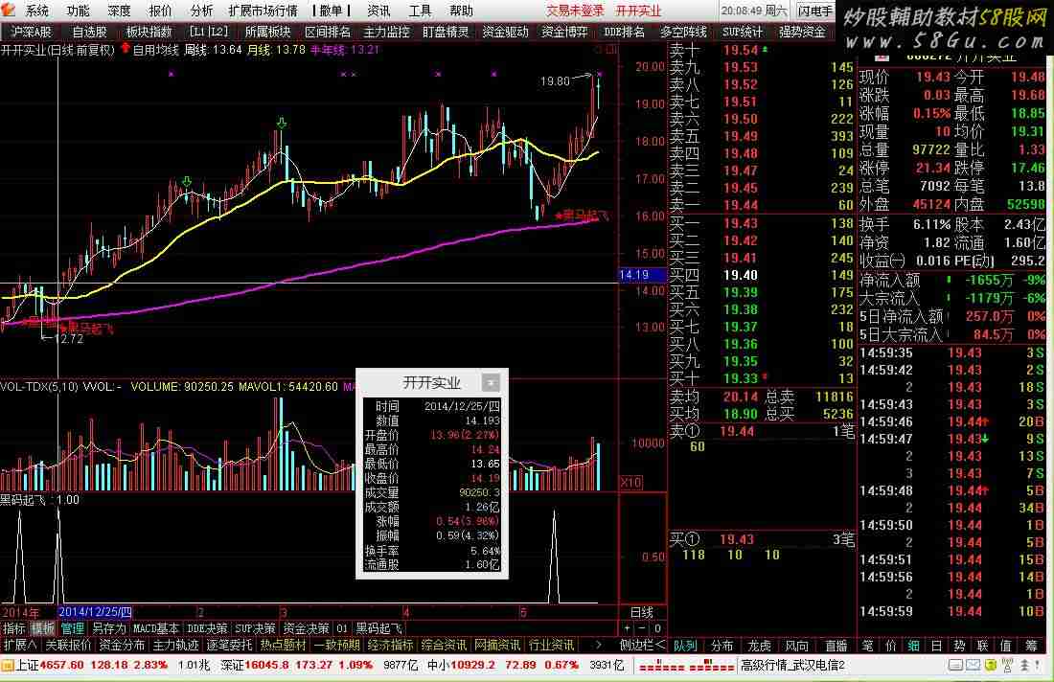This screenshot has width=1054, height=682.
Task: Click the application logo icon
Action: tap(8, 10)
